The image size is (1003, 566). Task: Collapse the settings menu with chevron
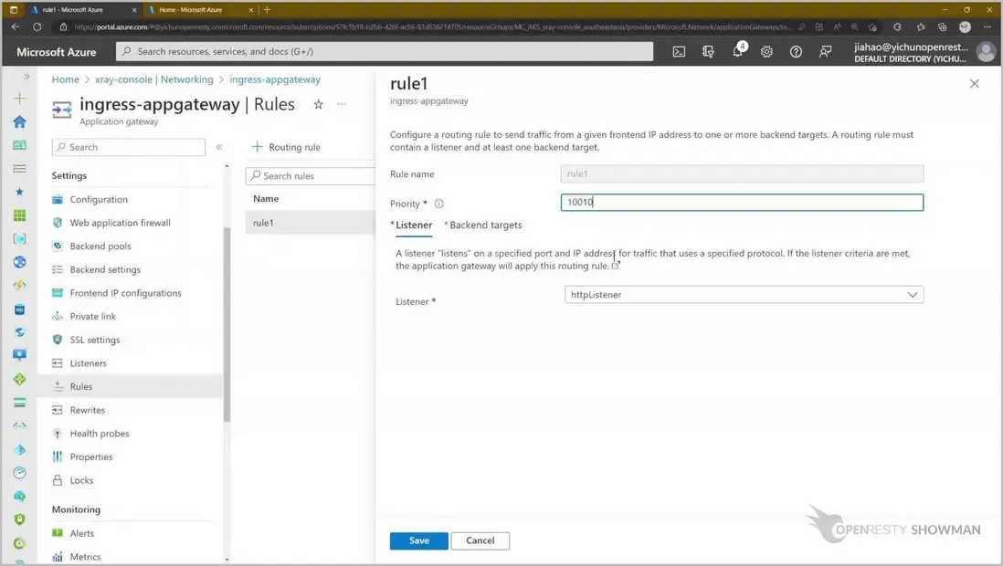click(x=219, y=147)
